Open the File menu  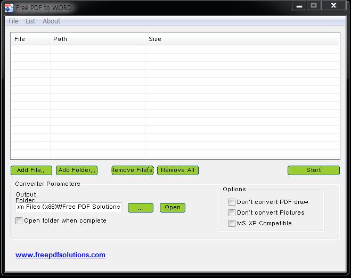(x=13, y=21)
